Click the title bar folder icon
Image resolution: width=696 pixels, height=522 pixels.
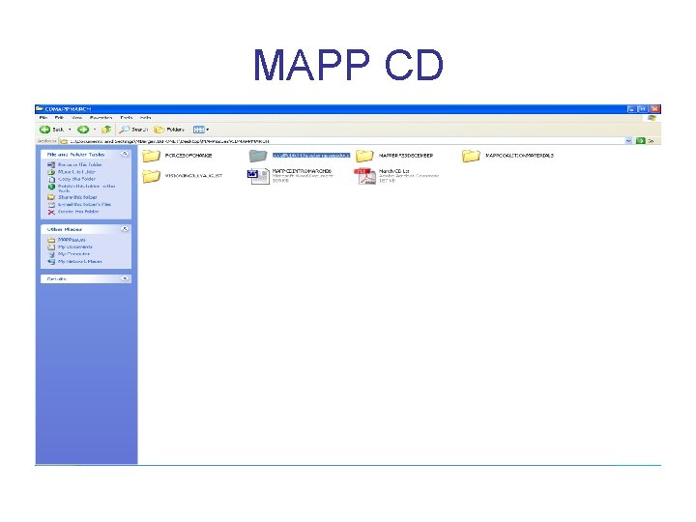coord(40,108)
